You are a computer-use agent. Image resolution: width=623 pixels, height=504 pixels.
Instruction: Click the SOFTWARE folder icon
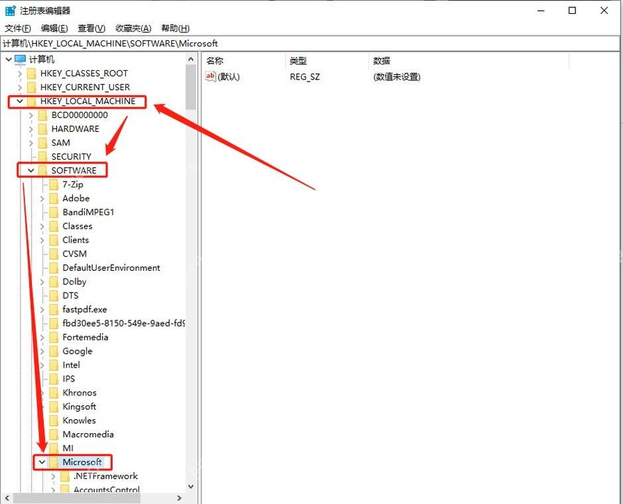point(42,170)
